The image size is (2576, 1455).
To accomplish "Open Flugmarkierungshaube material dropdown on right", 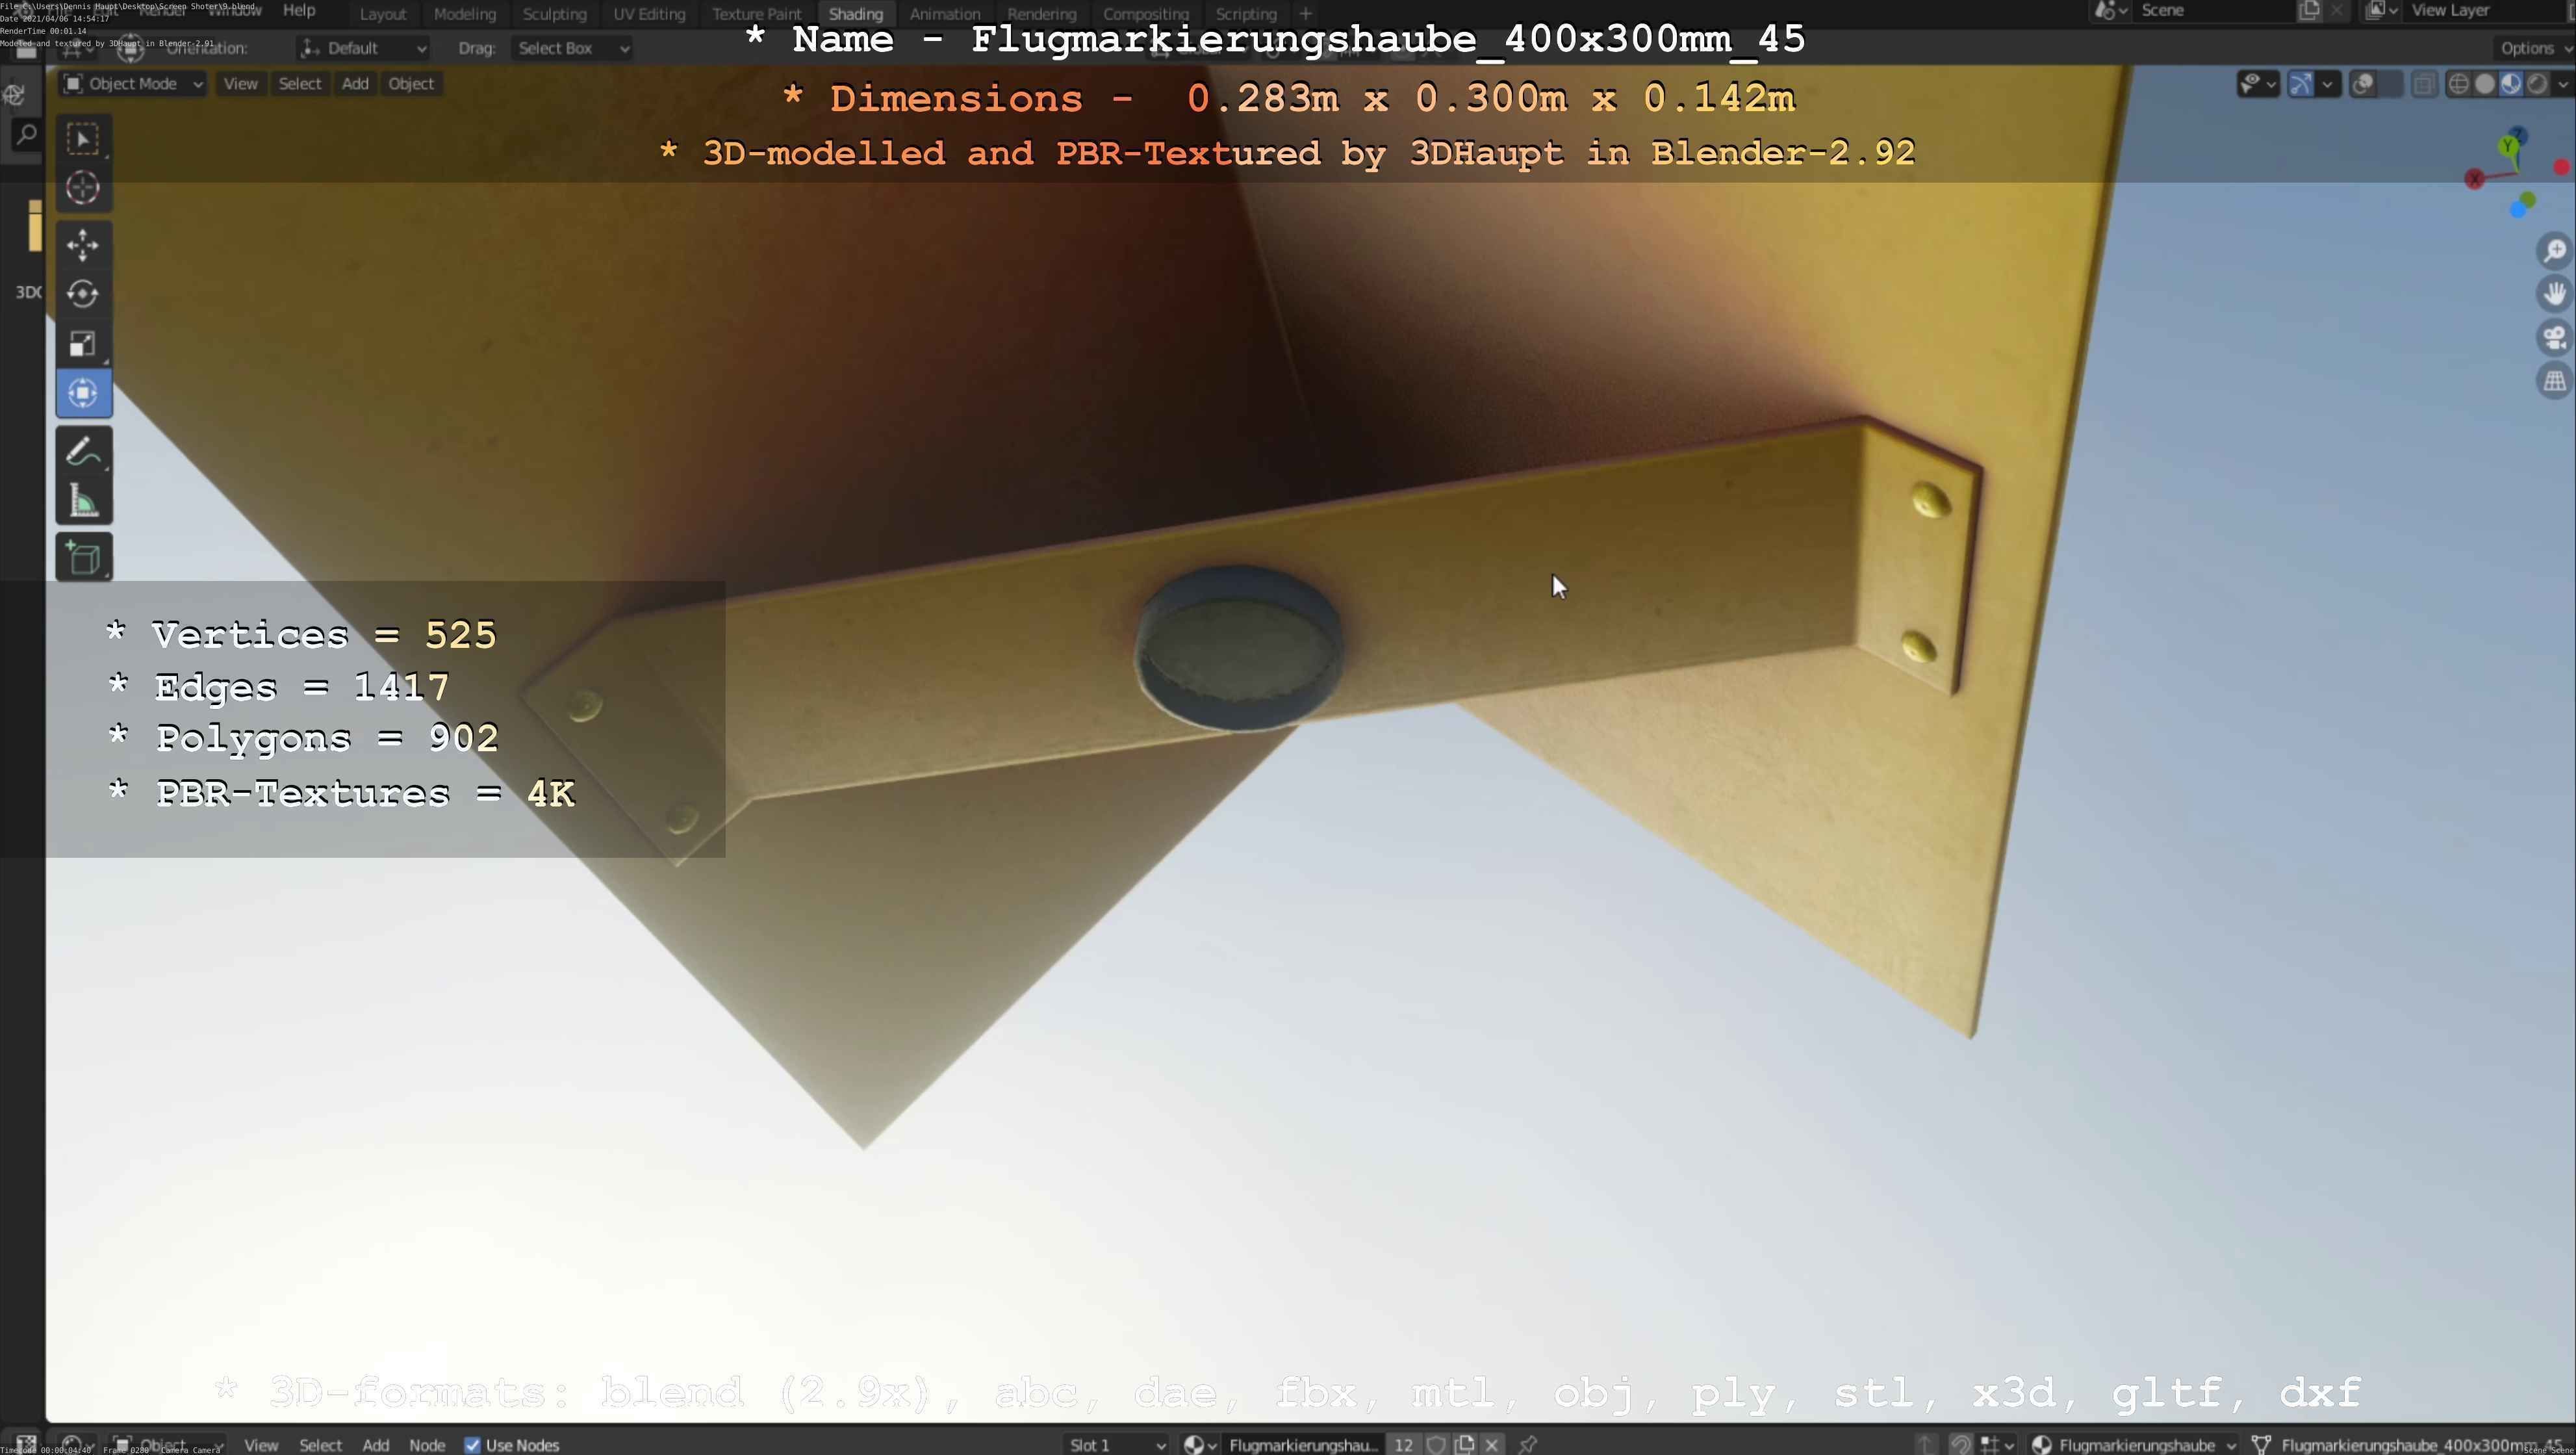I will point(2133,1444).
